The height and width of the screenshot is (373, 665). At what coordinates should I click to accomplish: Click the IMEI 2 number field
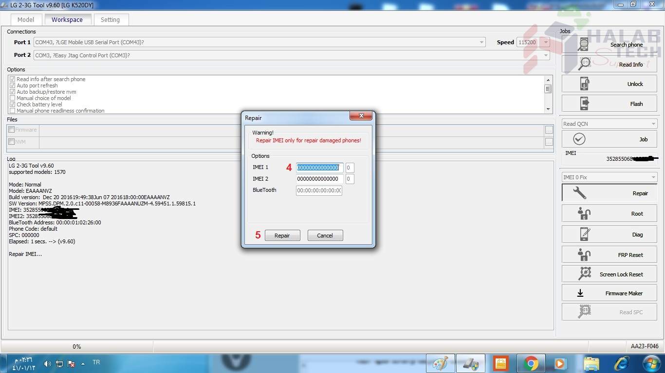click(319, 179)
